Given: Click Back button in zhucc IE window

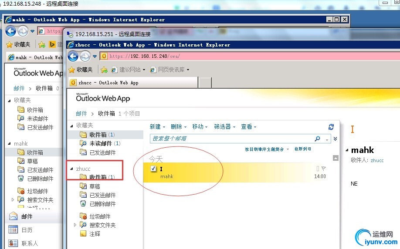Looking at the screenshot, I should [x=73, y=56].
